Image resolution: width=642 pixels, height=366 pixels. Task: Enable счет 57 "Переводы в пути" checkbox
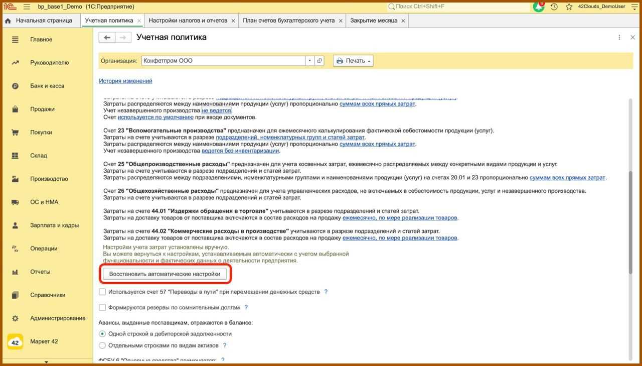pyautogui.click(x=102, y=292)
